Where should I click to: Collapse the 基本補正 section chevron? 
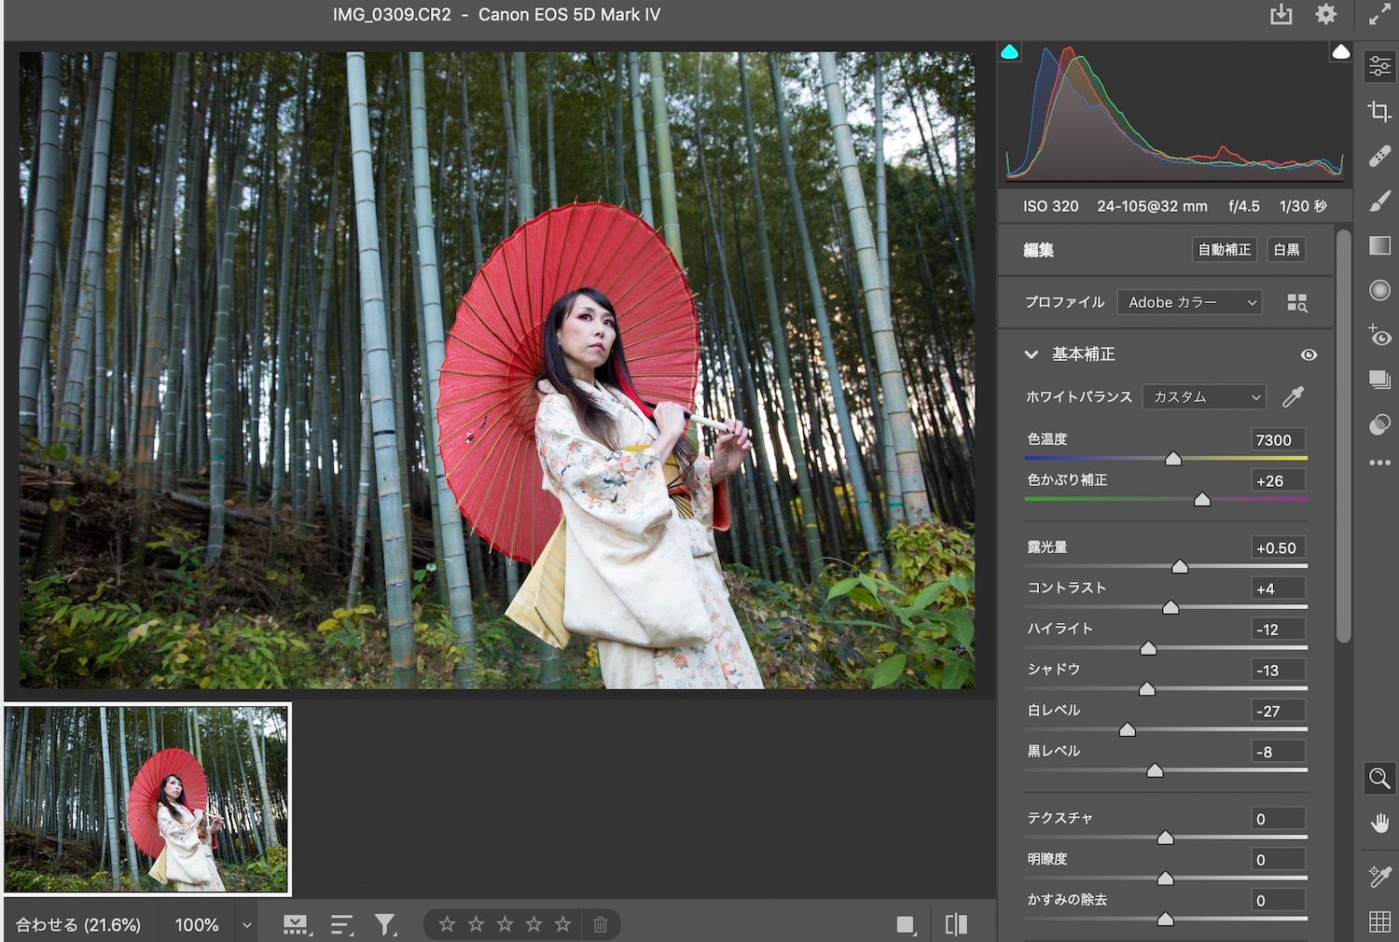(1031, 354)
